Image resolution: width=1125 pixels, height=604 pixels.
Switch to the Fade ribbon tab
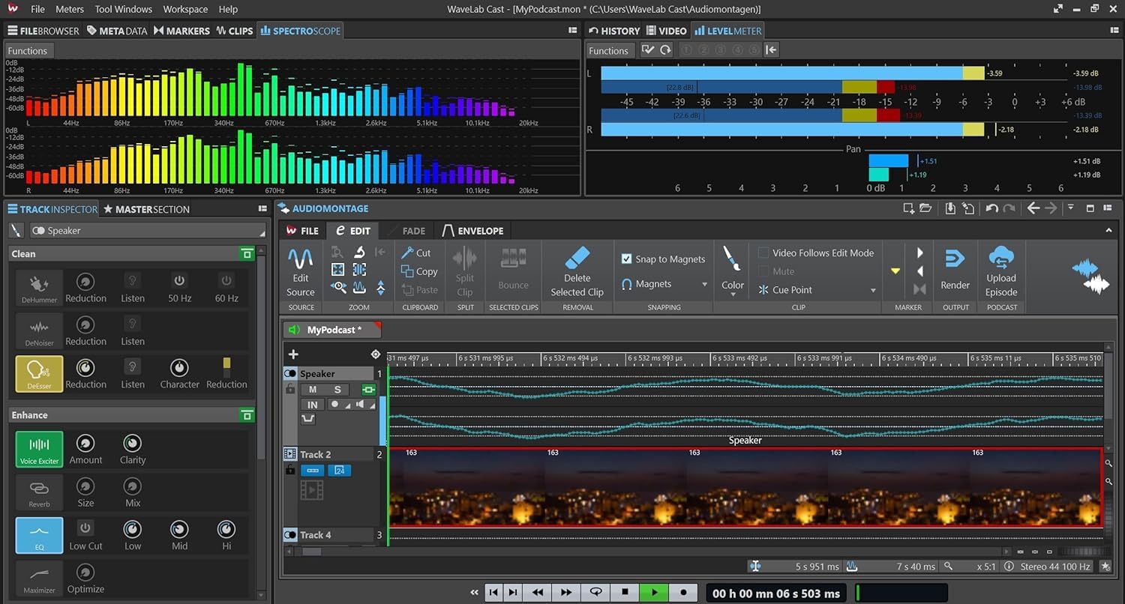pos(407,231)
